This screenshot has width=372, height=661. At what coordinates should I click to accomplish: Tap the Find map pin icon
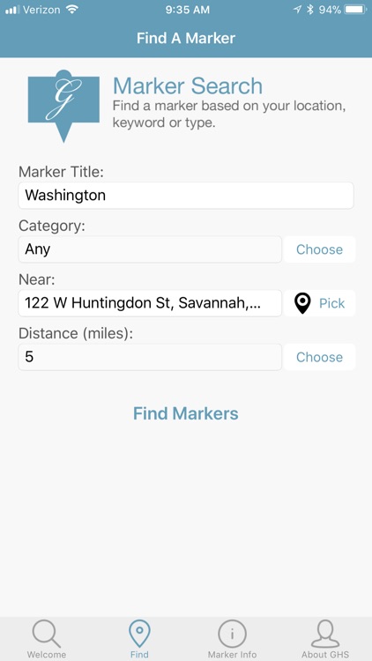139,634
